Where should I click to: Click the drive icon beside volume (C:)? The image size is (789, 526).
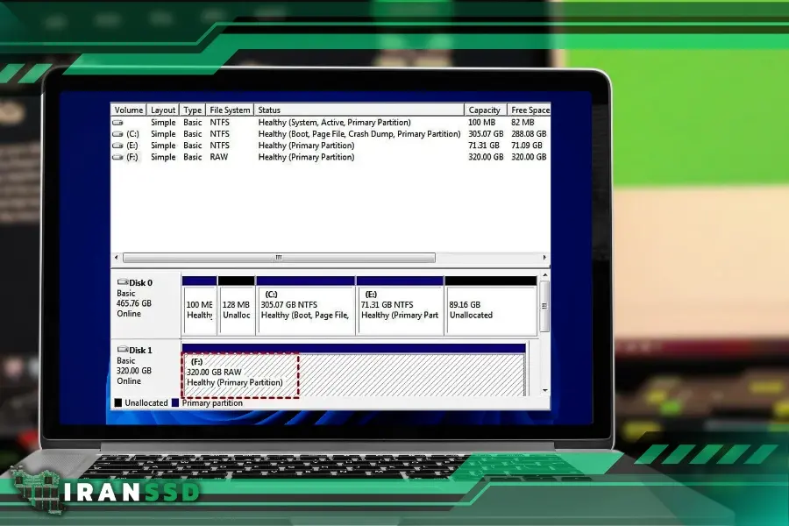[118, 133]
